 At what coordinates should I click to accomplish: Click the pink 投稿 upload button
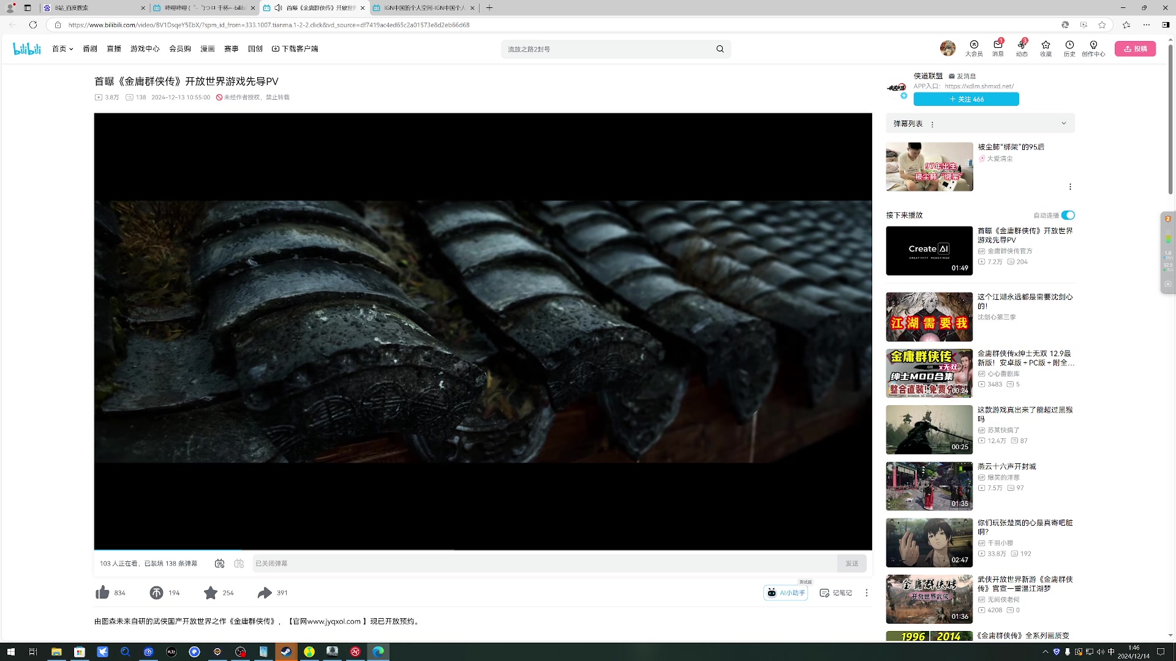pos(1135,49)
